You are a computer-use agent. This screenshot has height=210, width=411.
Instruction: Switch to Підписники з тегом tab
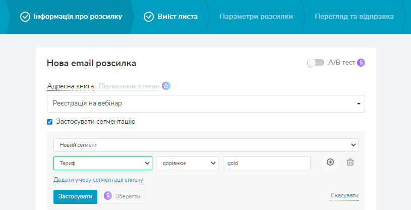[x=129, y=86]
